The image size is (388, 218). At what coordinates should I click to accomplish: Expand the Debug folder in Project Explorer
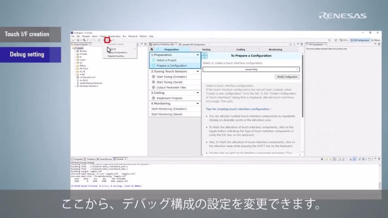point(75,66)
